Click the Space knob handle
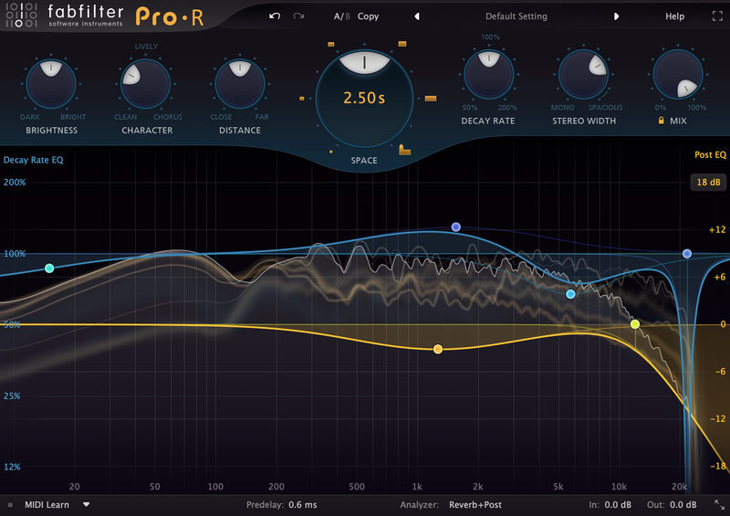The image size is (730, 516). point(364,62)
